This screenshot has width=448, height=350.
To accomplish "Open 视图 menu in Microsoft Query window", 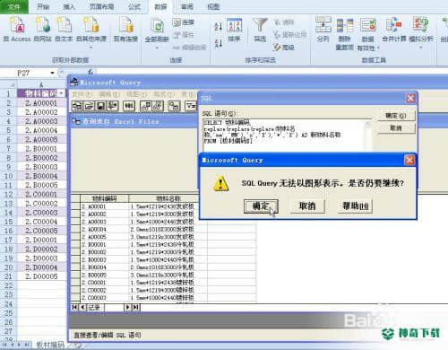I will coord(136,94).
